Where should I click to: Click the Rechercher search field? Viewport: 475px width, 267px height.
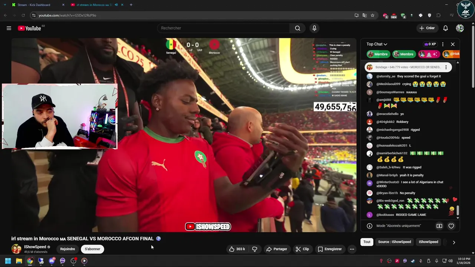(x=224, y=28)
